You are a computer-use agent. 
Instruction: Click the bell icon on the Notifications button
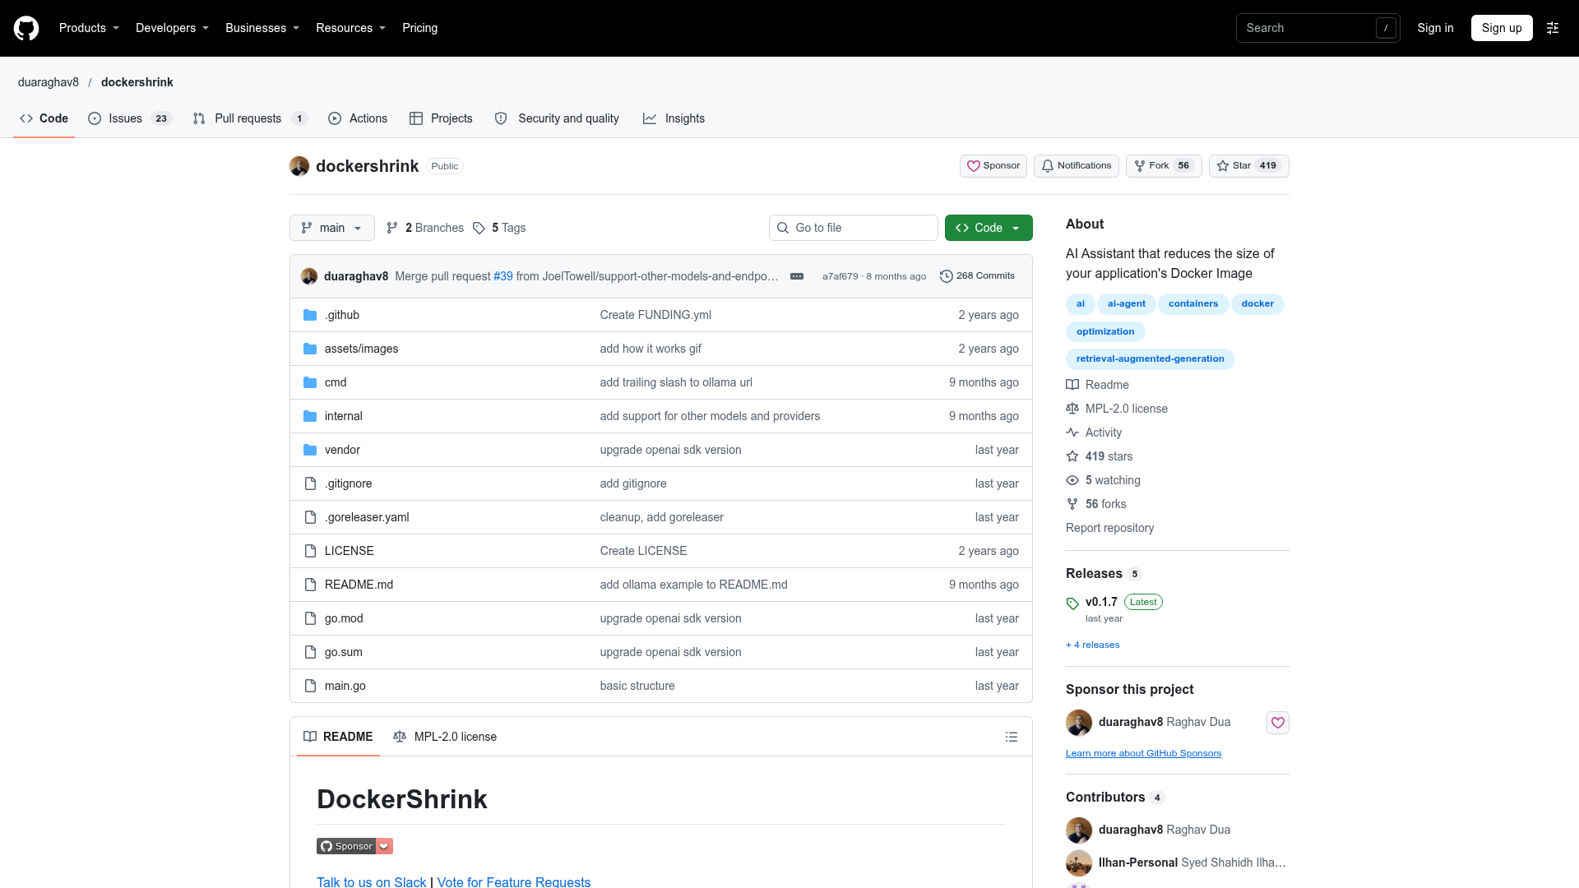point(1048,166)
